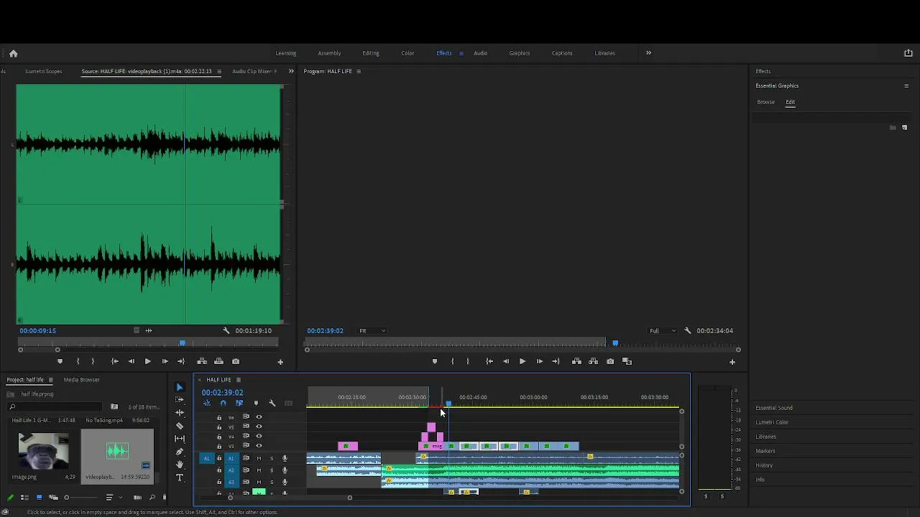Click Add Marker in timeline header

click(256, 404)
